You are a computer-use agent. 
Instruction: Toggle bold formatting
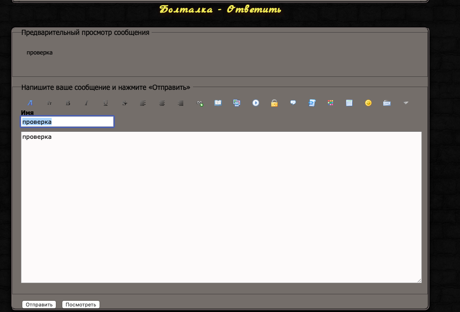(68, 103)
